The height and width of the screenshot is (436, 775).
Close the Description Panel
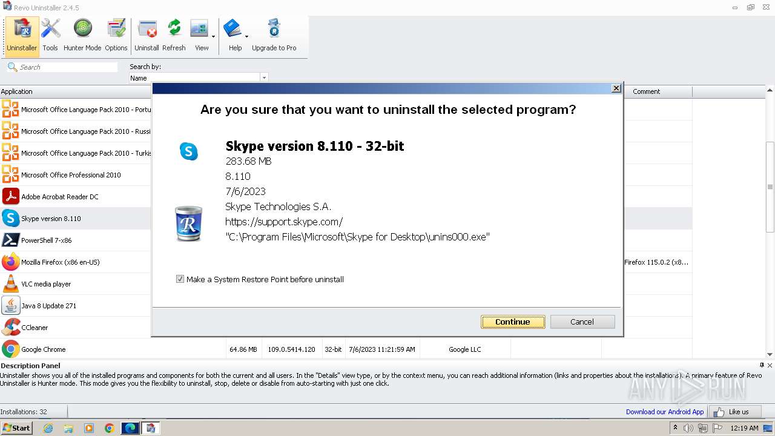click(770, 365)
